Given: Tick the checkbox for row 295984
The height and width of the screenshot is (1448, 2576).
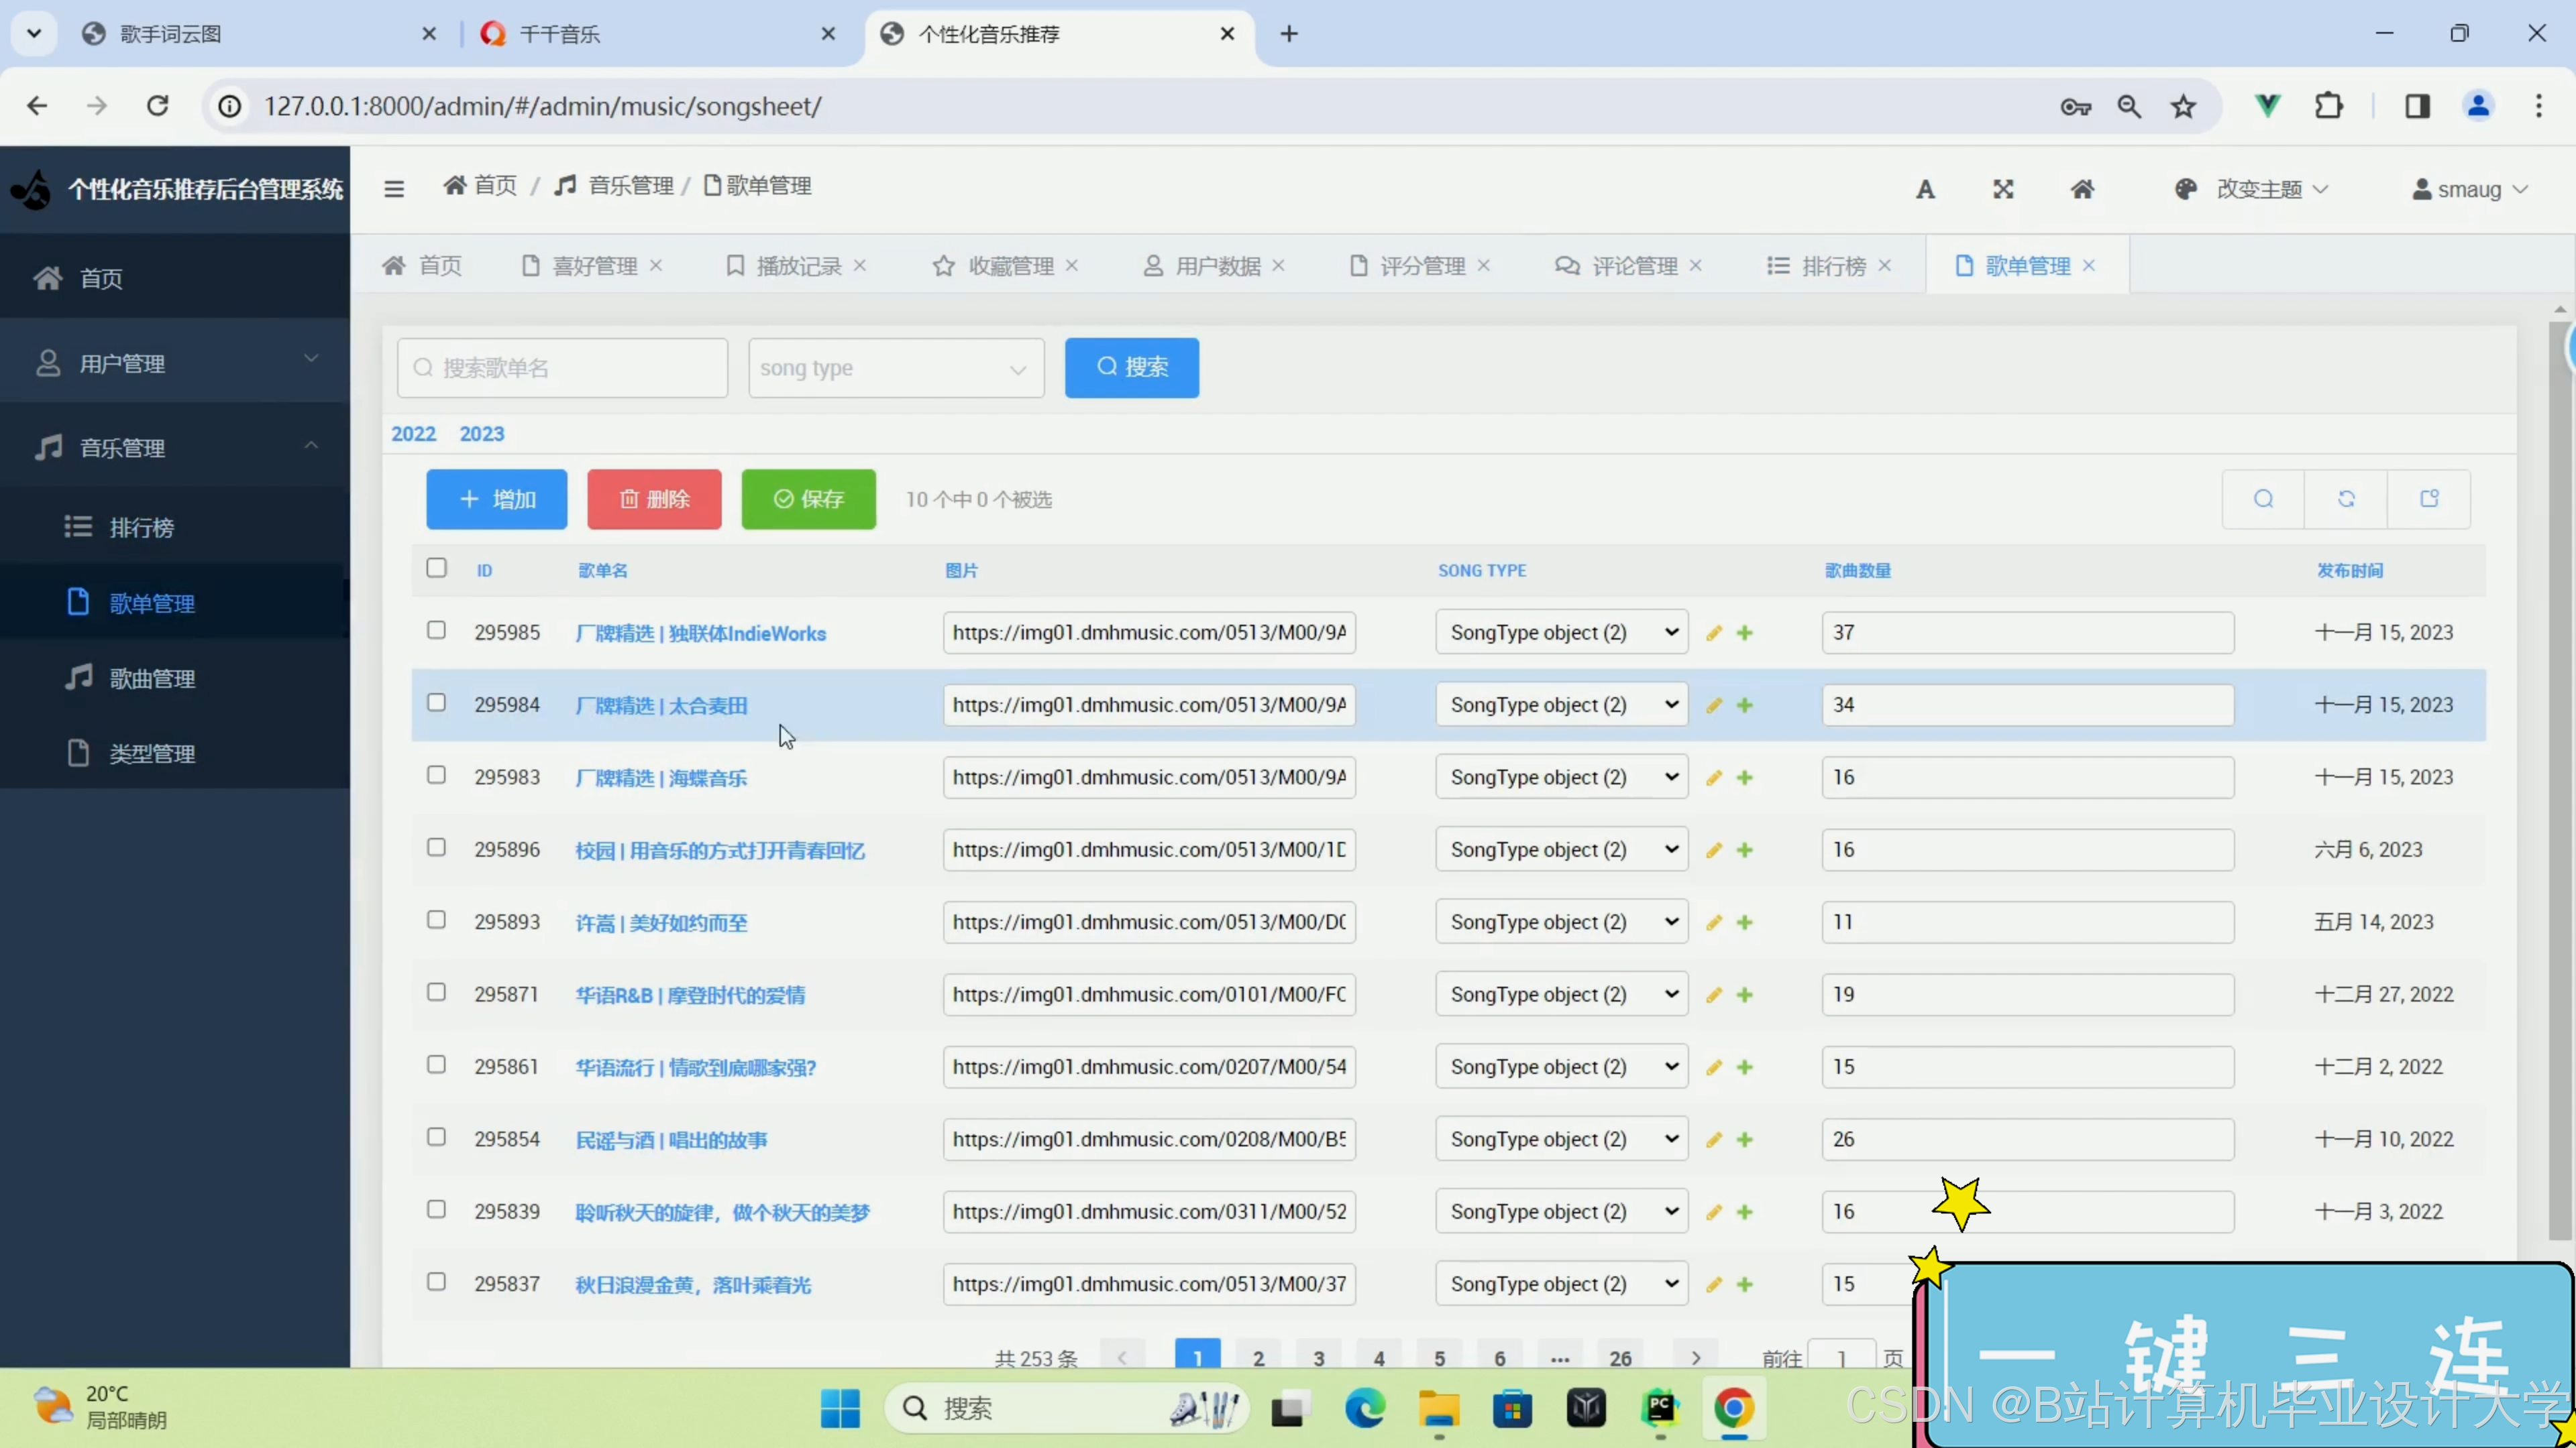Looking at the screenshot, I should [x=436, y=703].
